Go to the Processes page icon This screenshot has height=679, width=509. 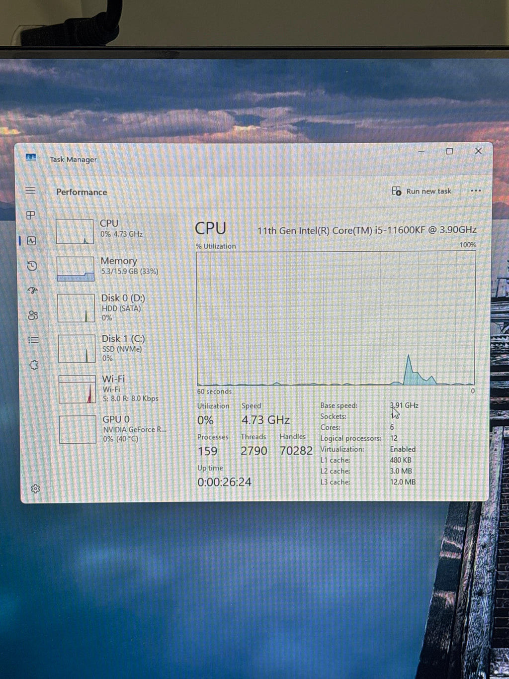pos(31,215)
